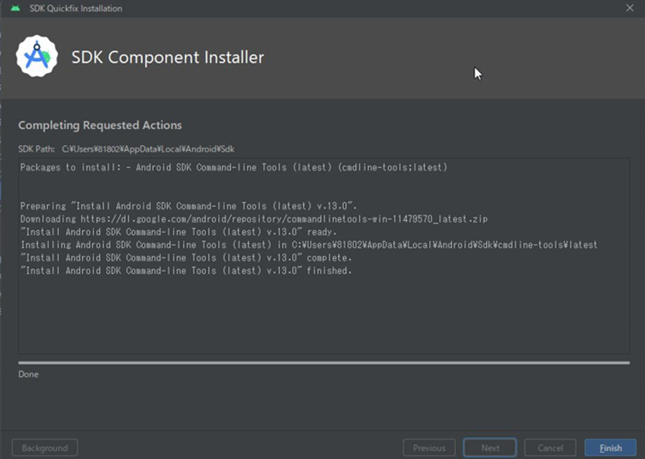Viewport: 645px width, 459px height.
Task: Click the SDK Component Installer title text
Action: click(x=167, y=57)
